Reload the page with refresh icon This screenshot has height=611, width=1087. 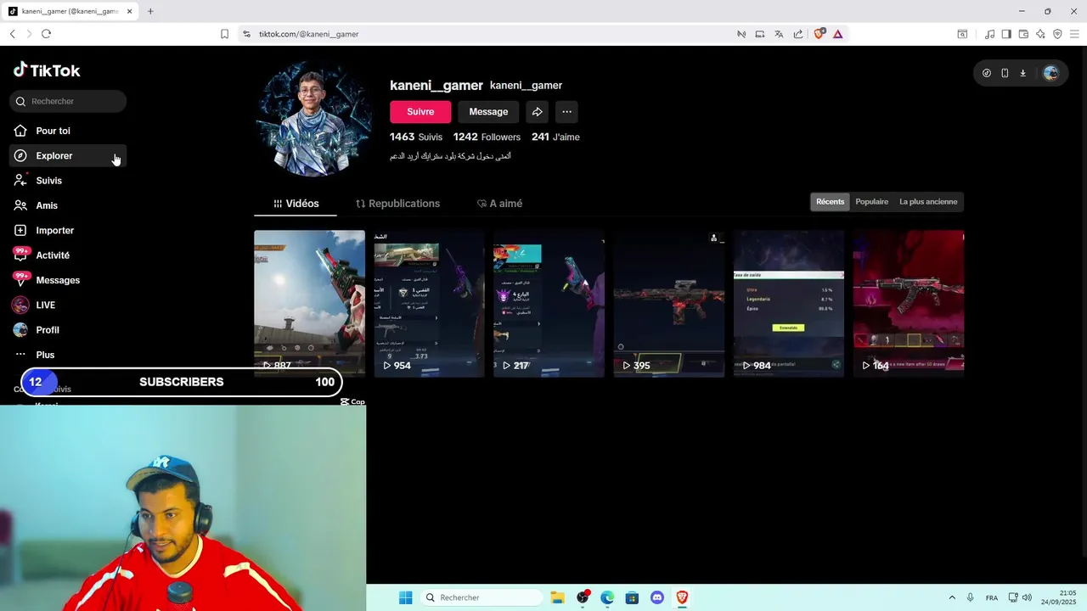tap(46, 34)
